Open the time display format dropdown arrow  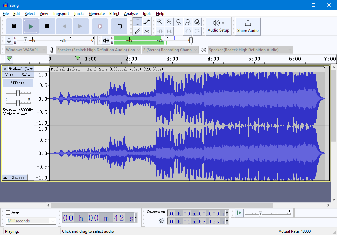(136, 217)
